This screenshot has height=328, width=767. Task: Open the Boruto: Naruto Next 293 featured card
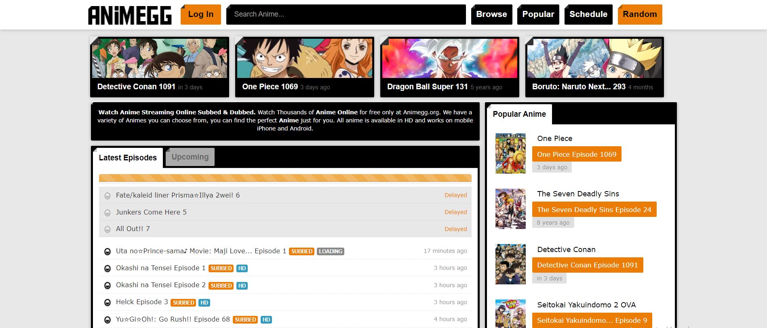(x=594, y=67)
